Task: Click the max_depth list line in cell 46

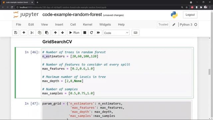Action: (x=63, y=81)
